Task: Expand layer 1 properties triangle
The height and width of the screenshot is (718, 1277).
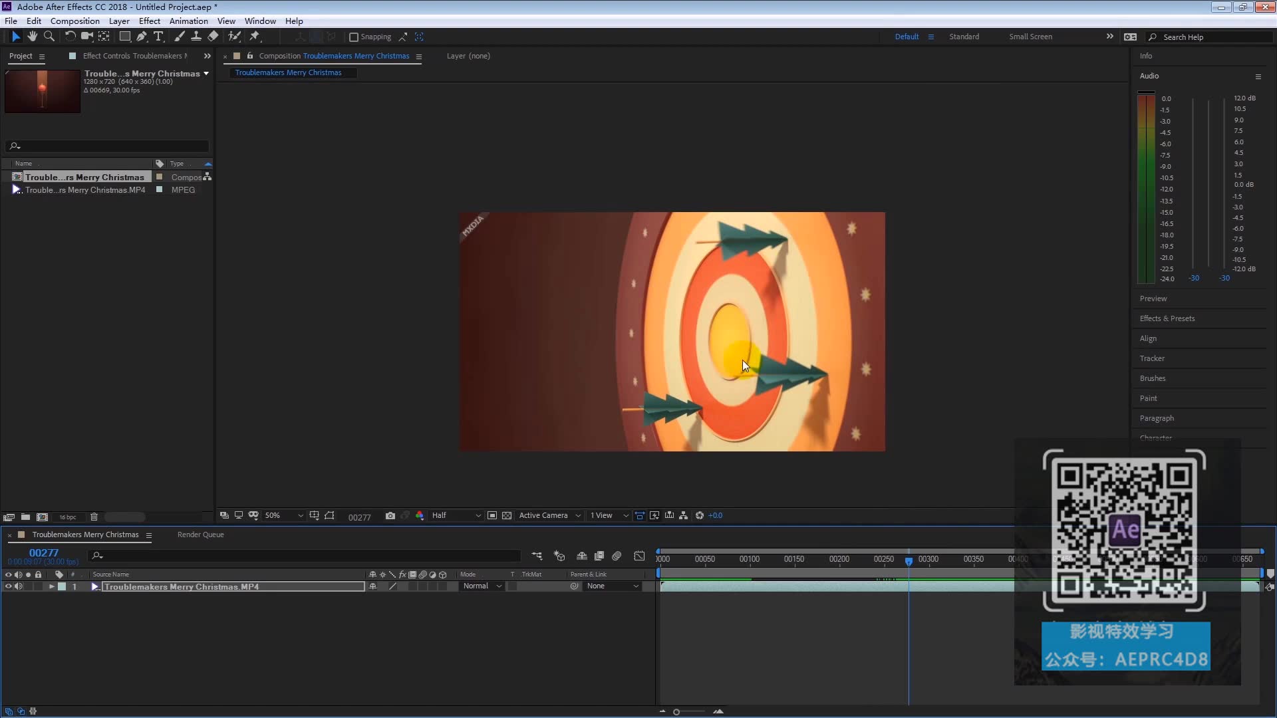Action: tap(51, 586)
